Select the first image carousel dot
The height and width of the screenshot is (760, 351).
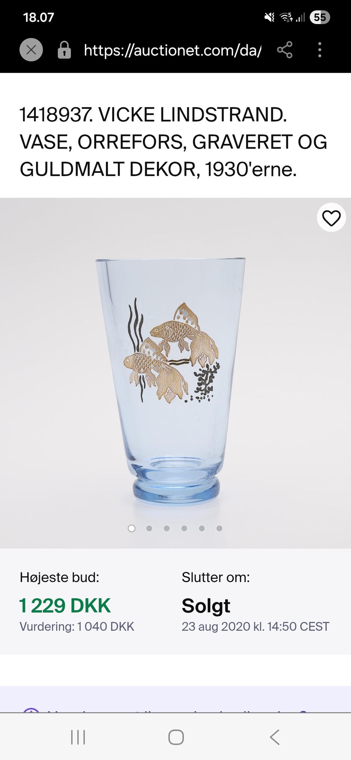[x=132, y=528]
